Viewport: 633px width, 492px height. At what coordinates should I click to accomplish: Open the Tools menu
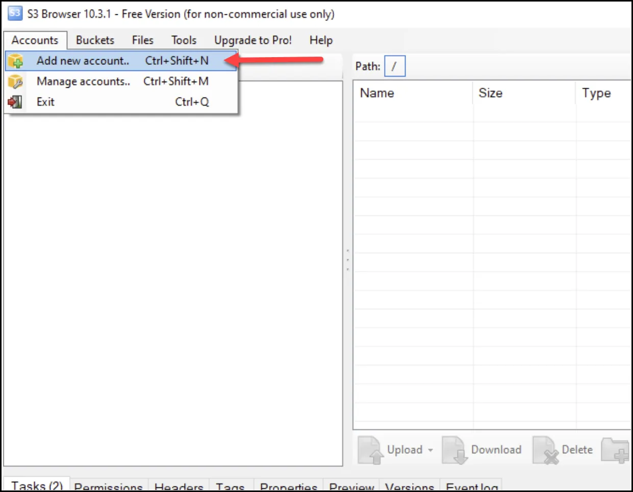coord(184,40)
